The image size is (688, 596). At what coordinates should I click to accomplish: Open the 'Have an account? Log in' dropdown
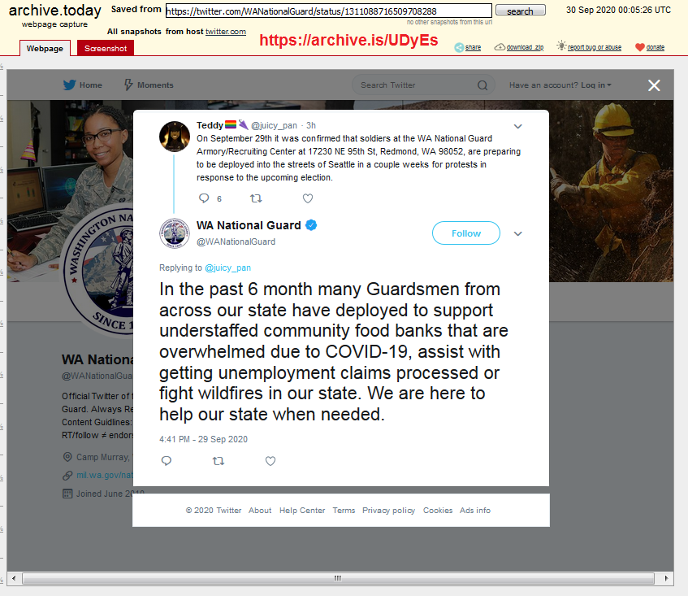(560, 85)
